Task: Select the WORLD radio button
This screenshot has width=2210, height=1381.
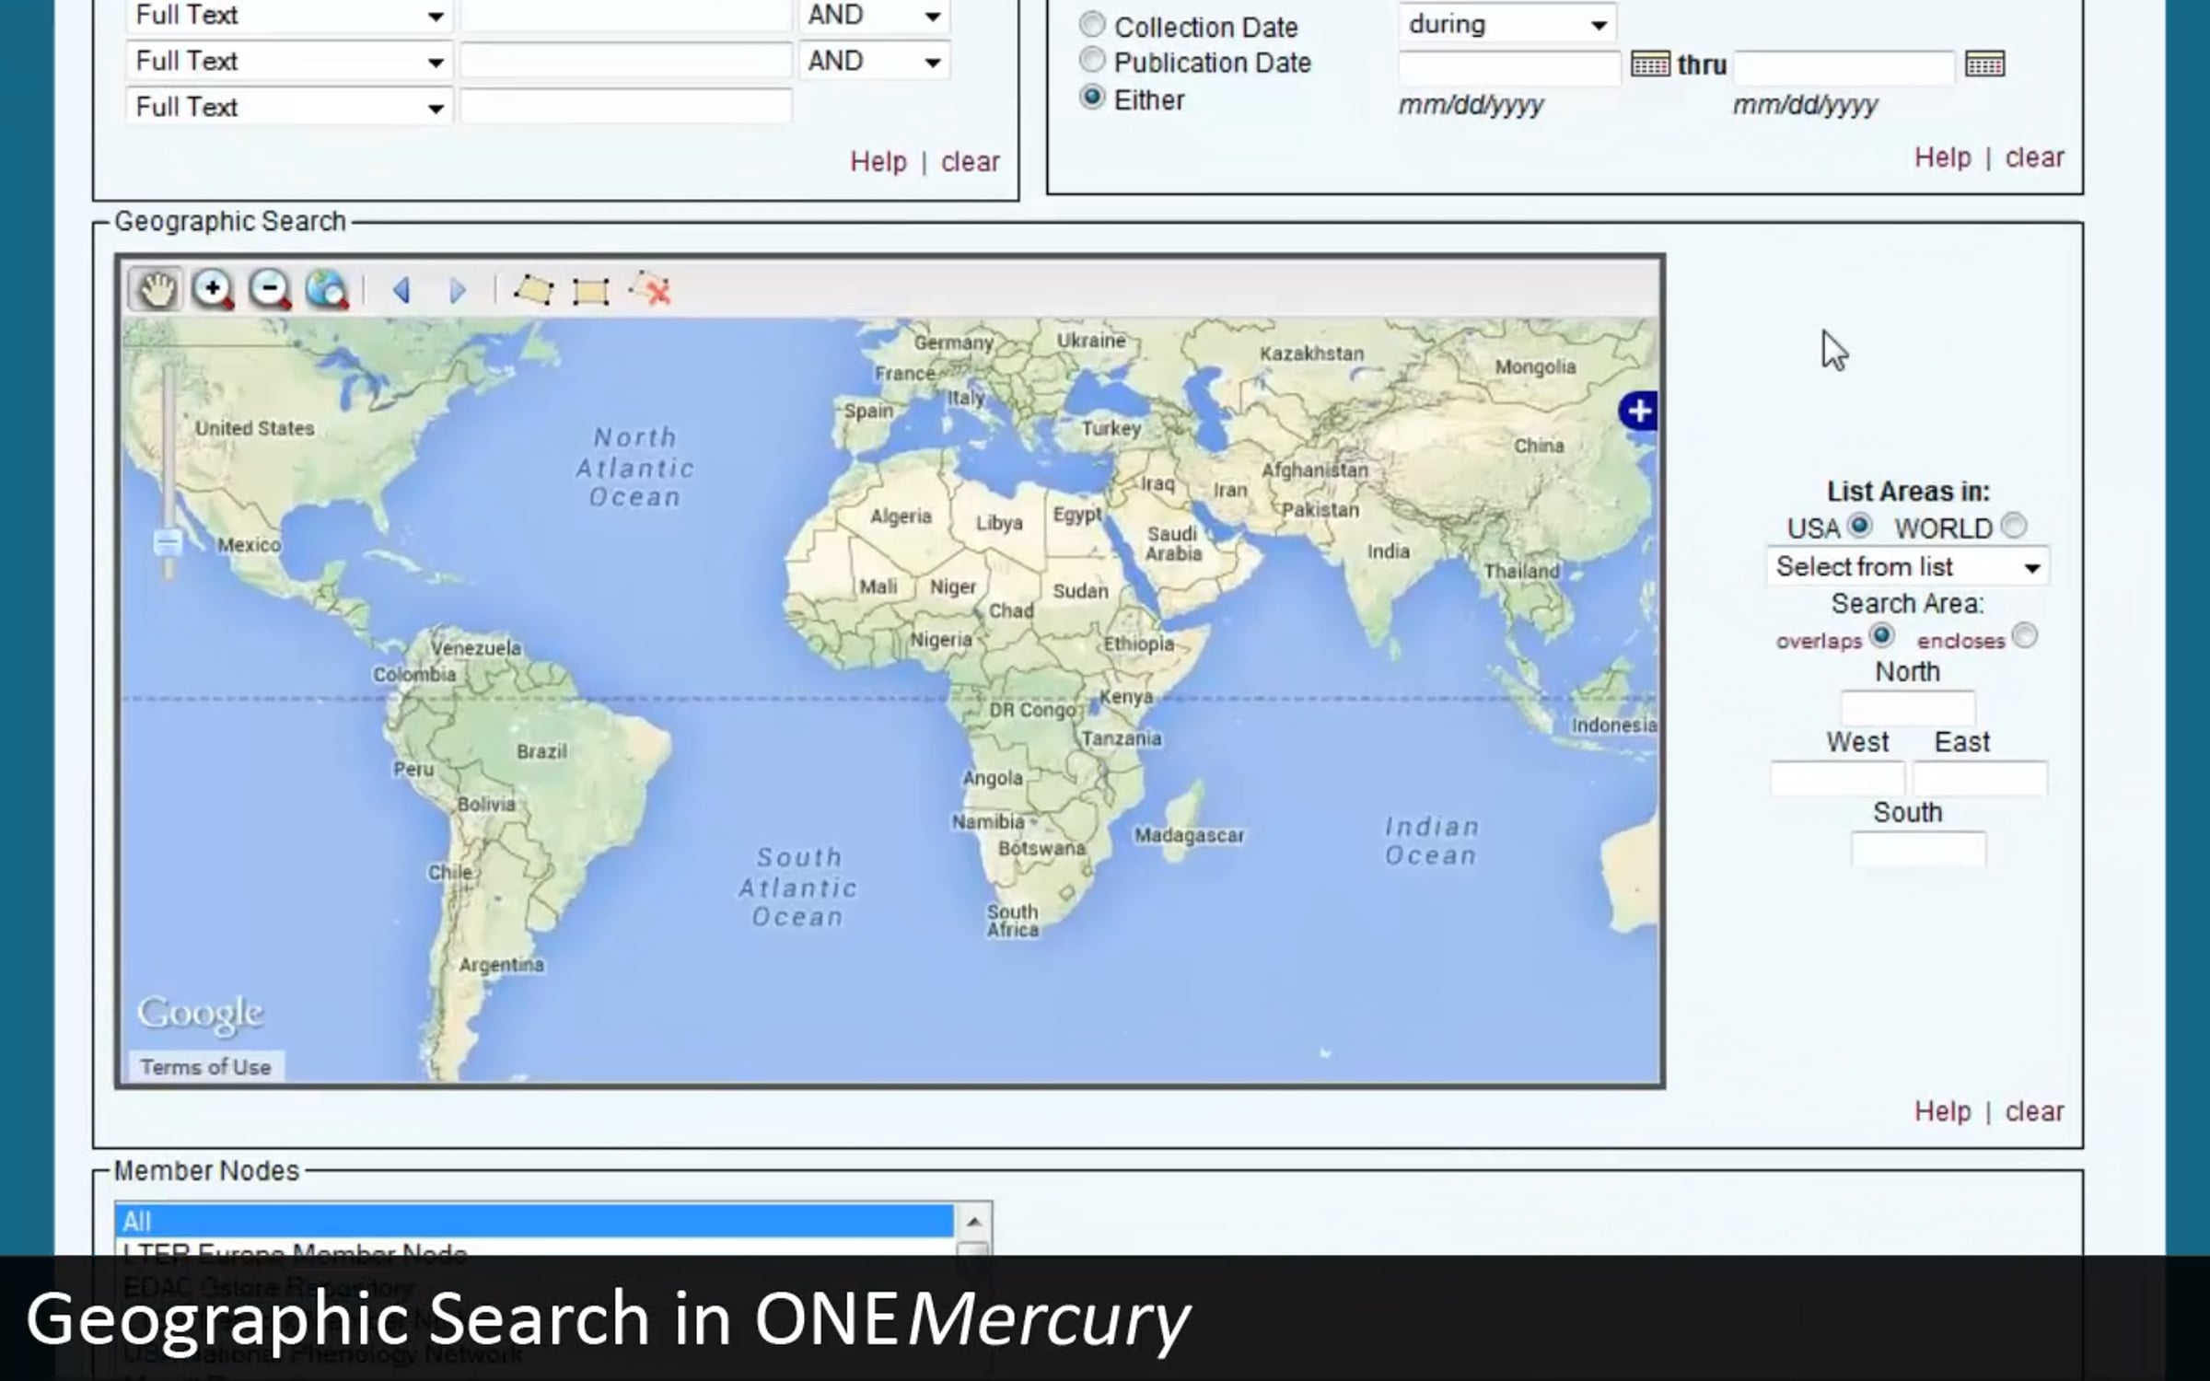Action: [2014, 525]
